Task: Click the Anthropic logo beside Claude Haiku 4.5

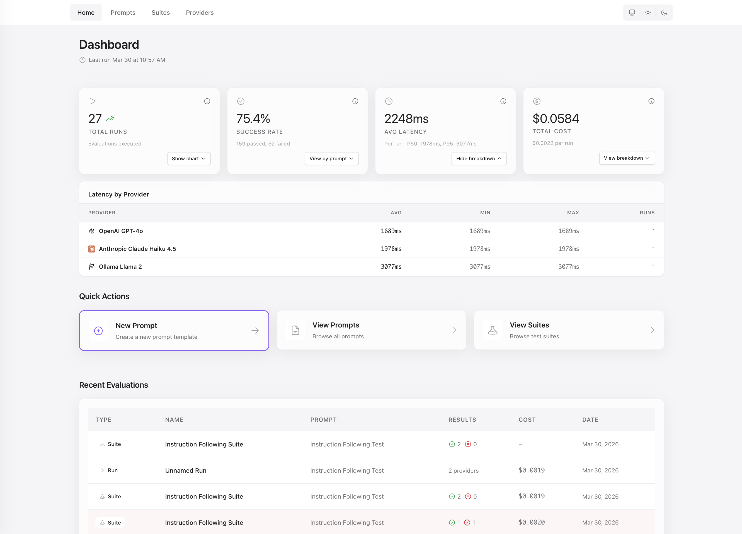Action: 92,249
